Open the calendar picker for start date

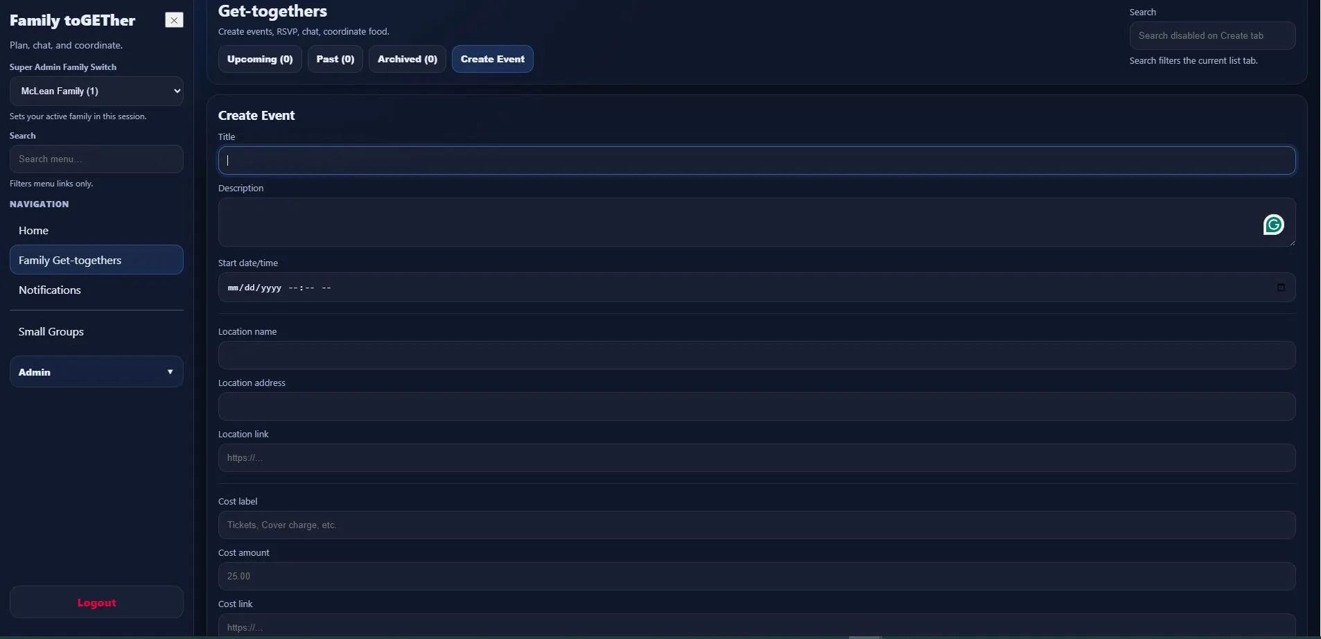tap(1280, 288)
